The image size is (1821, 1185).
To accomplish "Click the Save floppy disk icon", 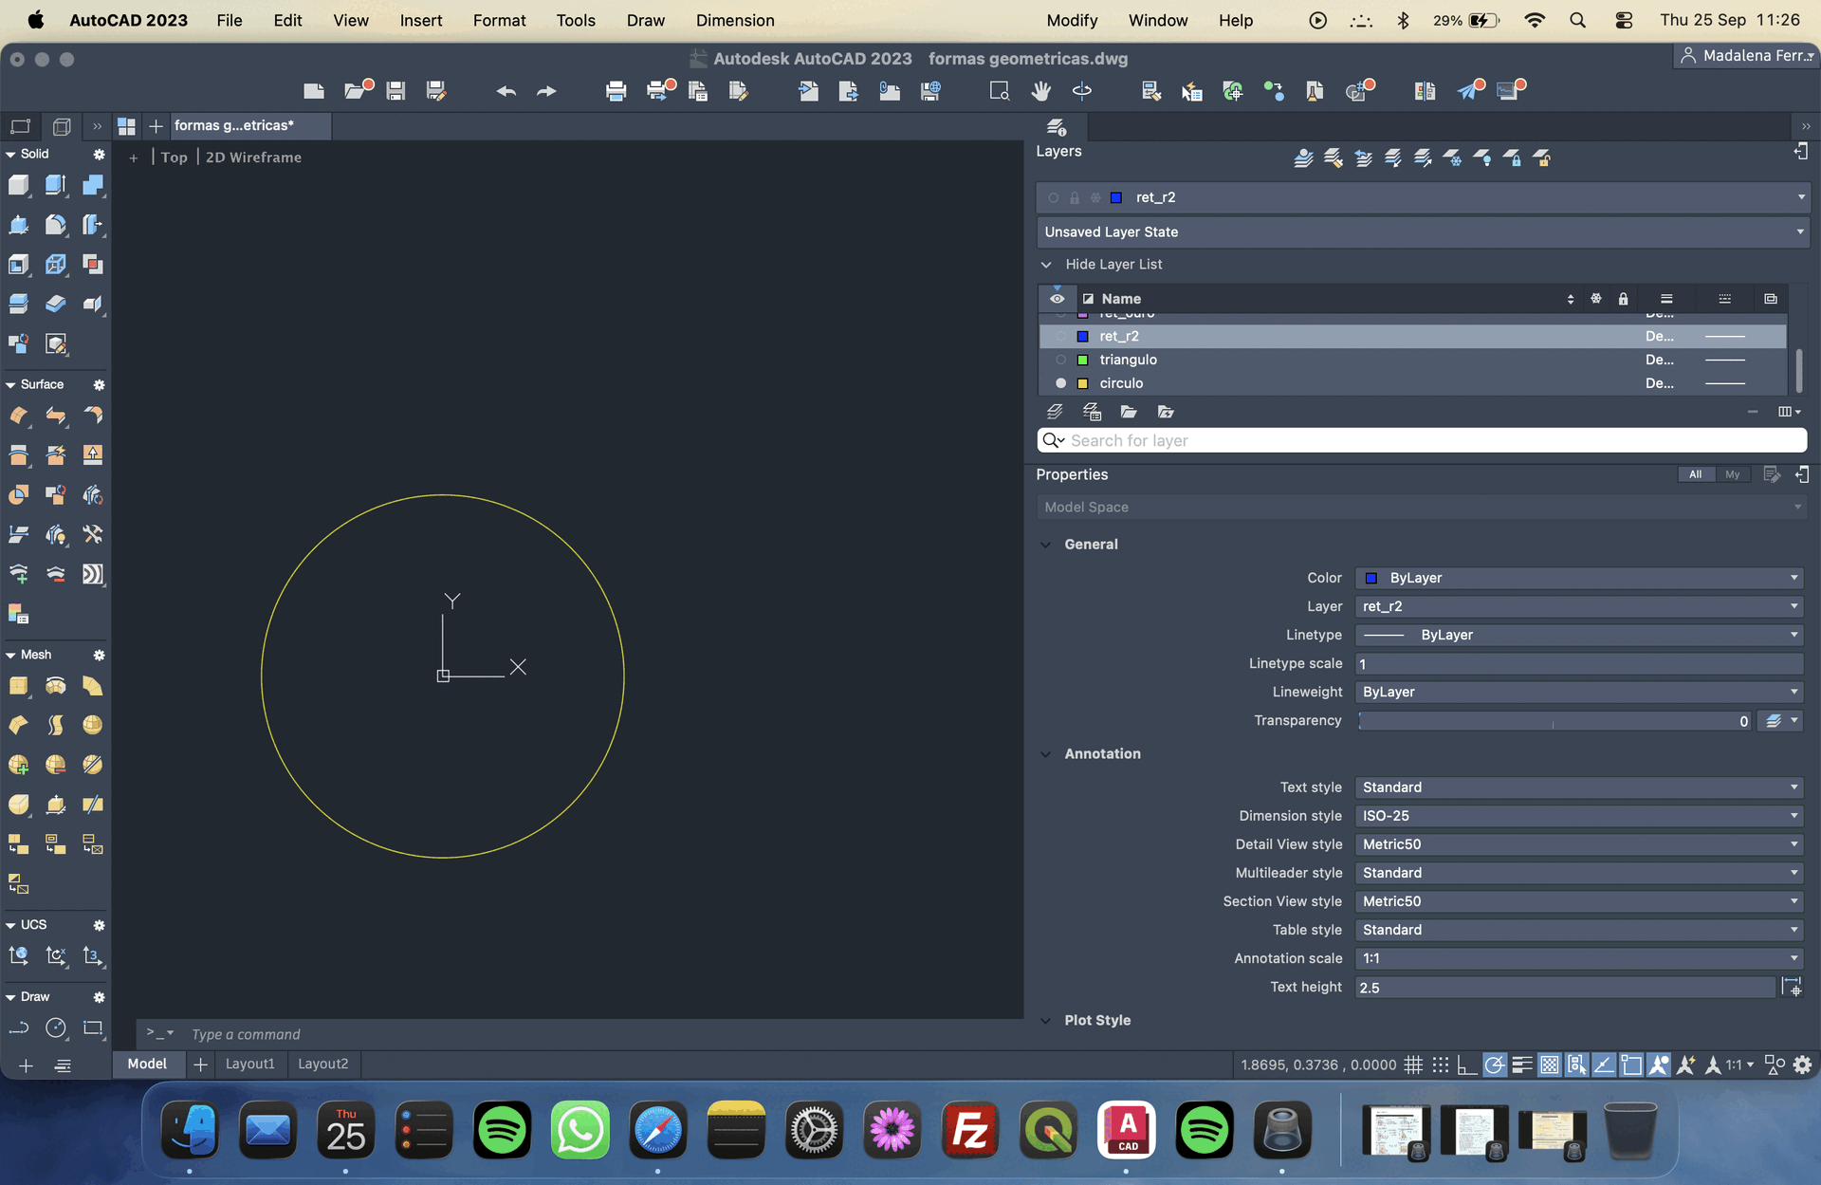I will pyautogui.click(x=395, y=91).
